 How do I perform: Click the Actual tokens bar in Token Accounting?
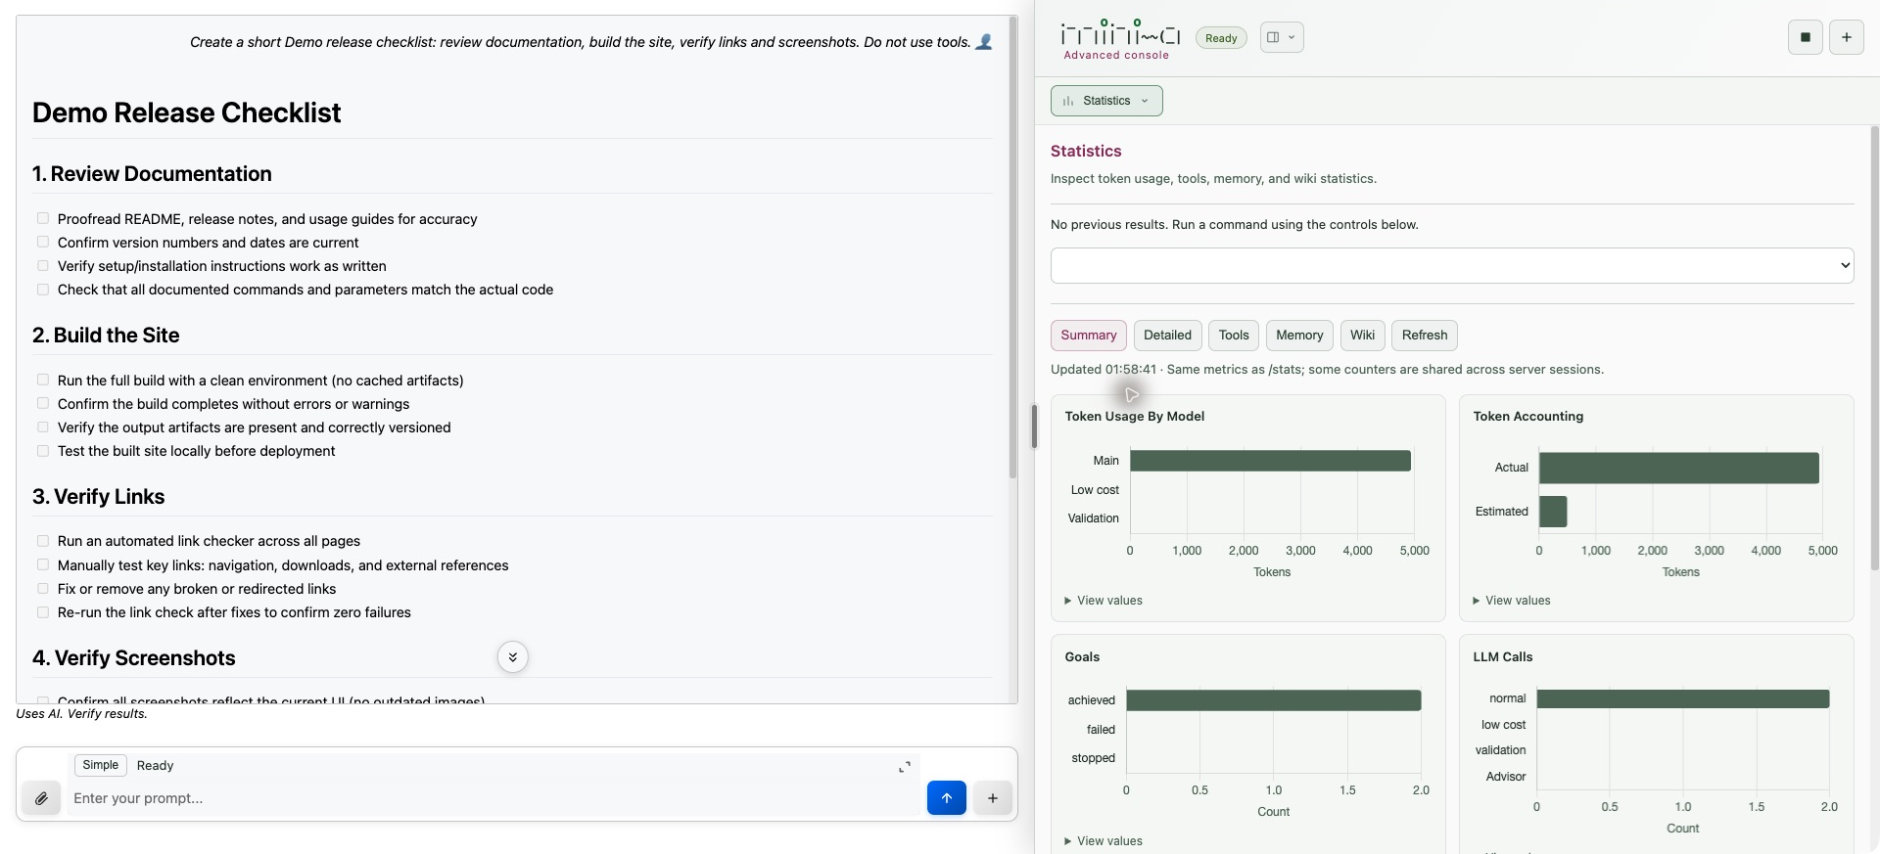[x=1679, y=468]
